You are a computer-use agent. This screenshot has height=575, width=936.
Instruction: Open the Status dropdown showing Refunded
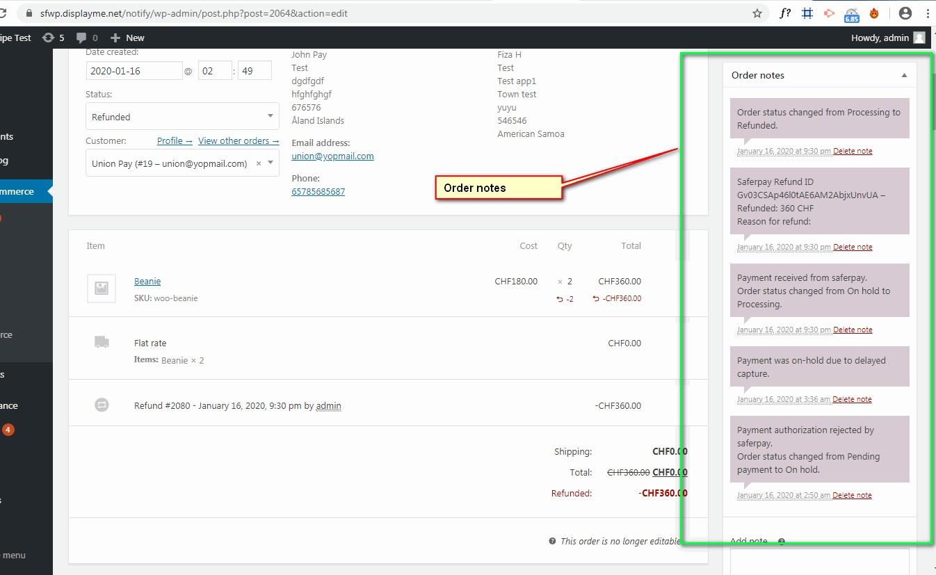(x=182, y=116)
